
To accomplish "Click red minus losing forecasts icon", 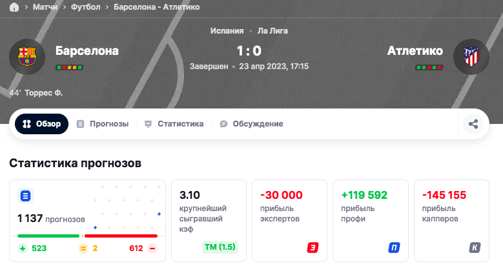I will 152,249.
